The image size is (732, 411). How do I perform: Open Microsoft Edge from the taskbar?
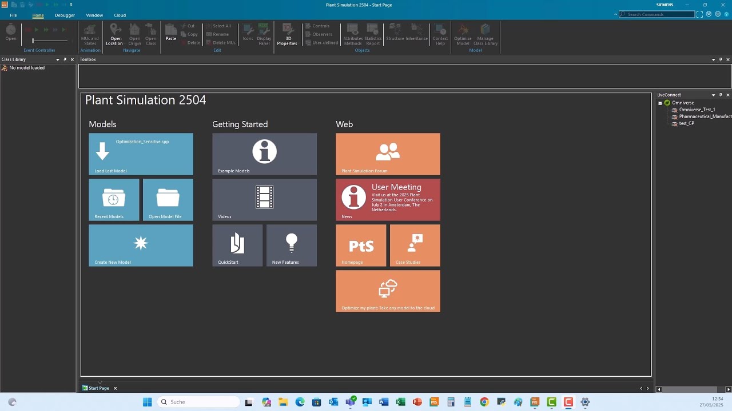(300, 402)
